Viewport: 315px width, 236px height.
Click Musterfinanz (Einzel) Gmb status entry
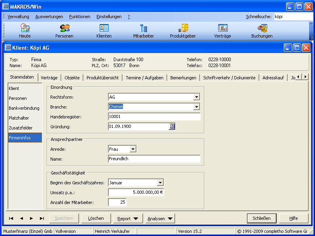[28, 231]
